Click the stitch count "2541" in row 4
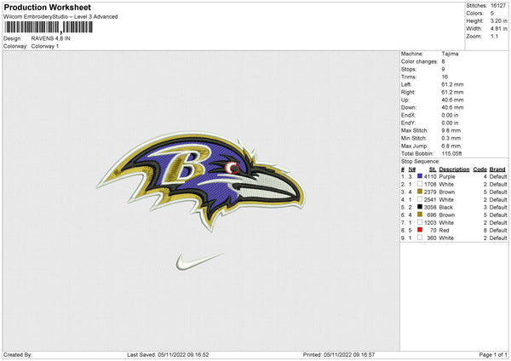The image size is (511, 361). point(430,200)
